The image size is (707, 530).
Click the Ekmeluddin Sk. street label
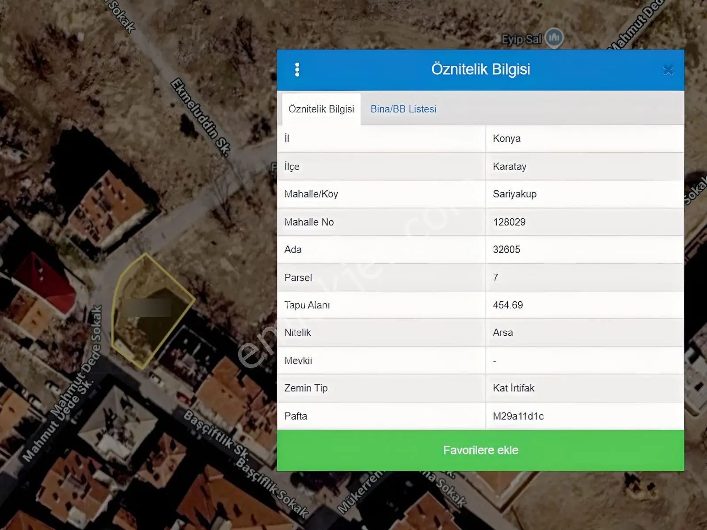pos(201,117)
